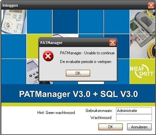Click the login OK button

110,127
